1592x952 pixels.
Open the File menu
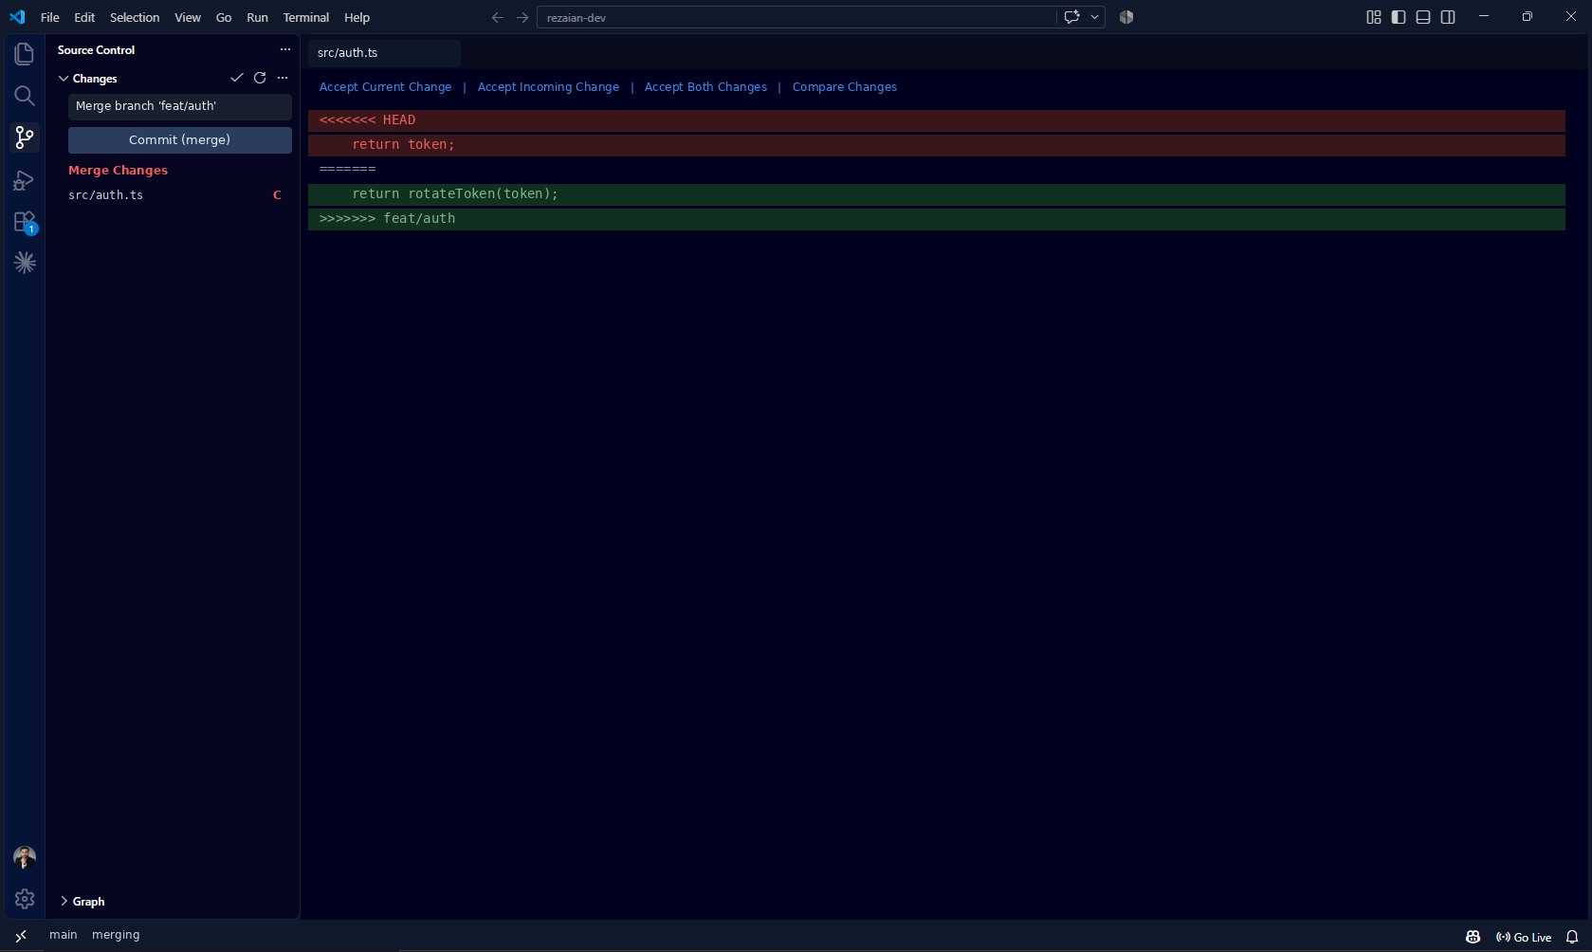point(50,17)
